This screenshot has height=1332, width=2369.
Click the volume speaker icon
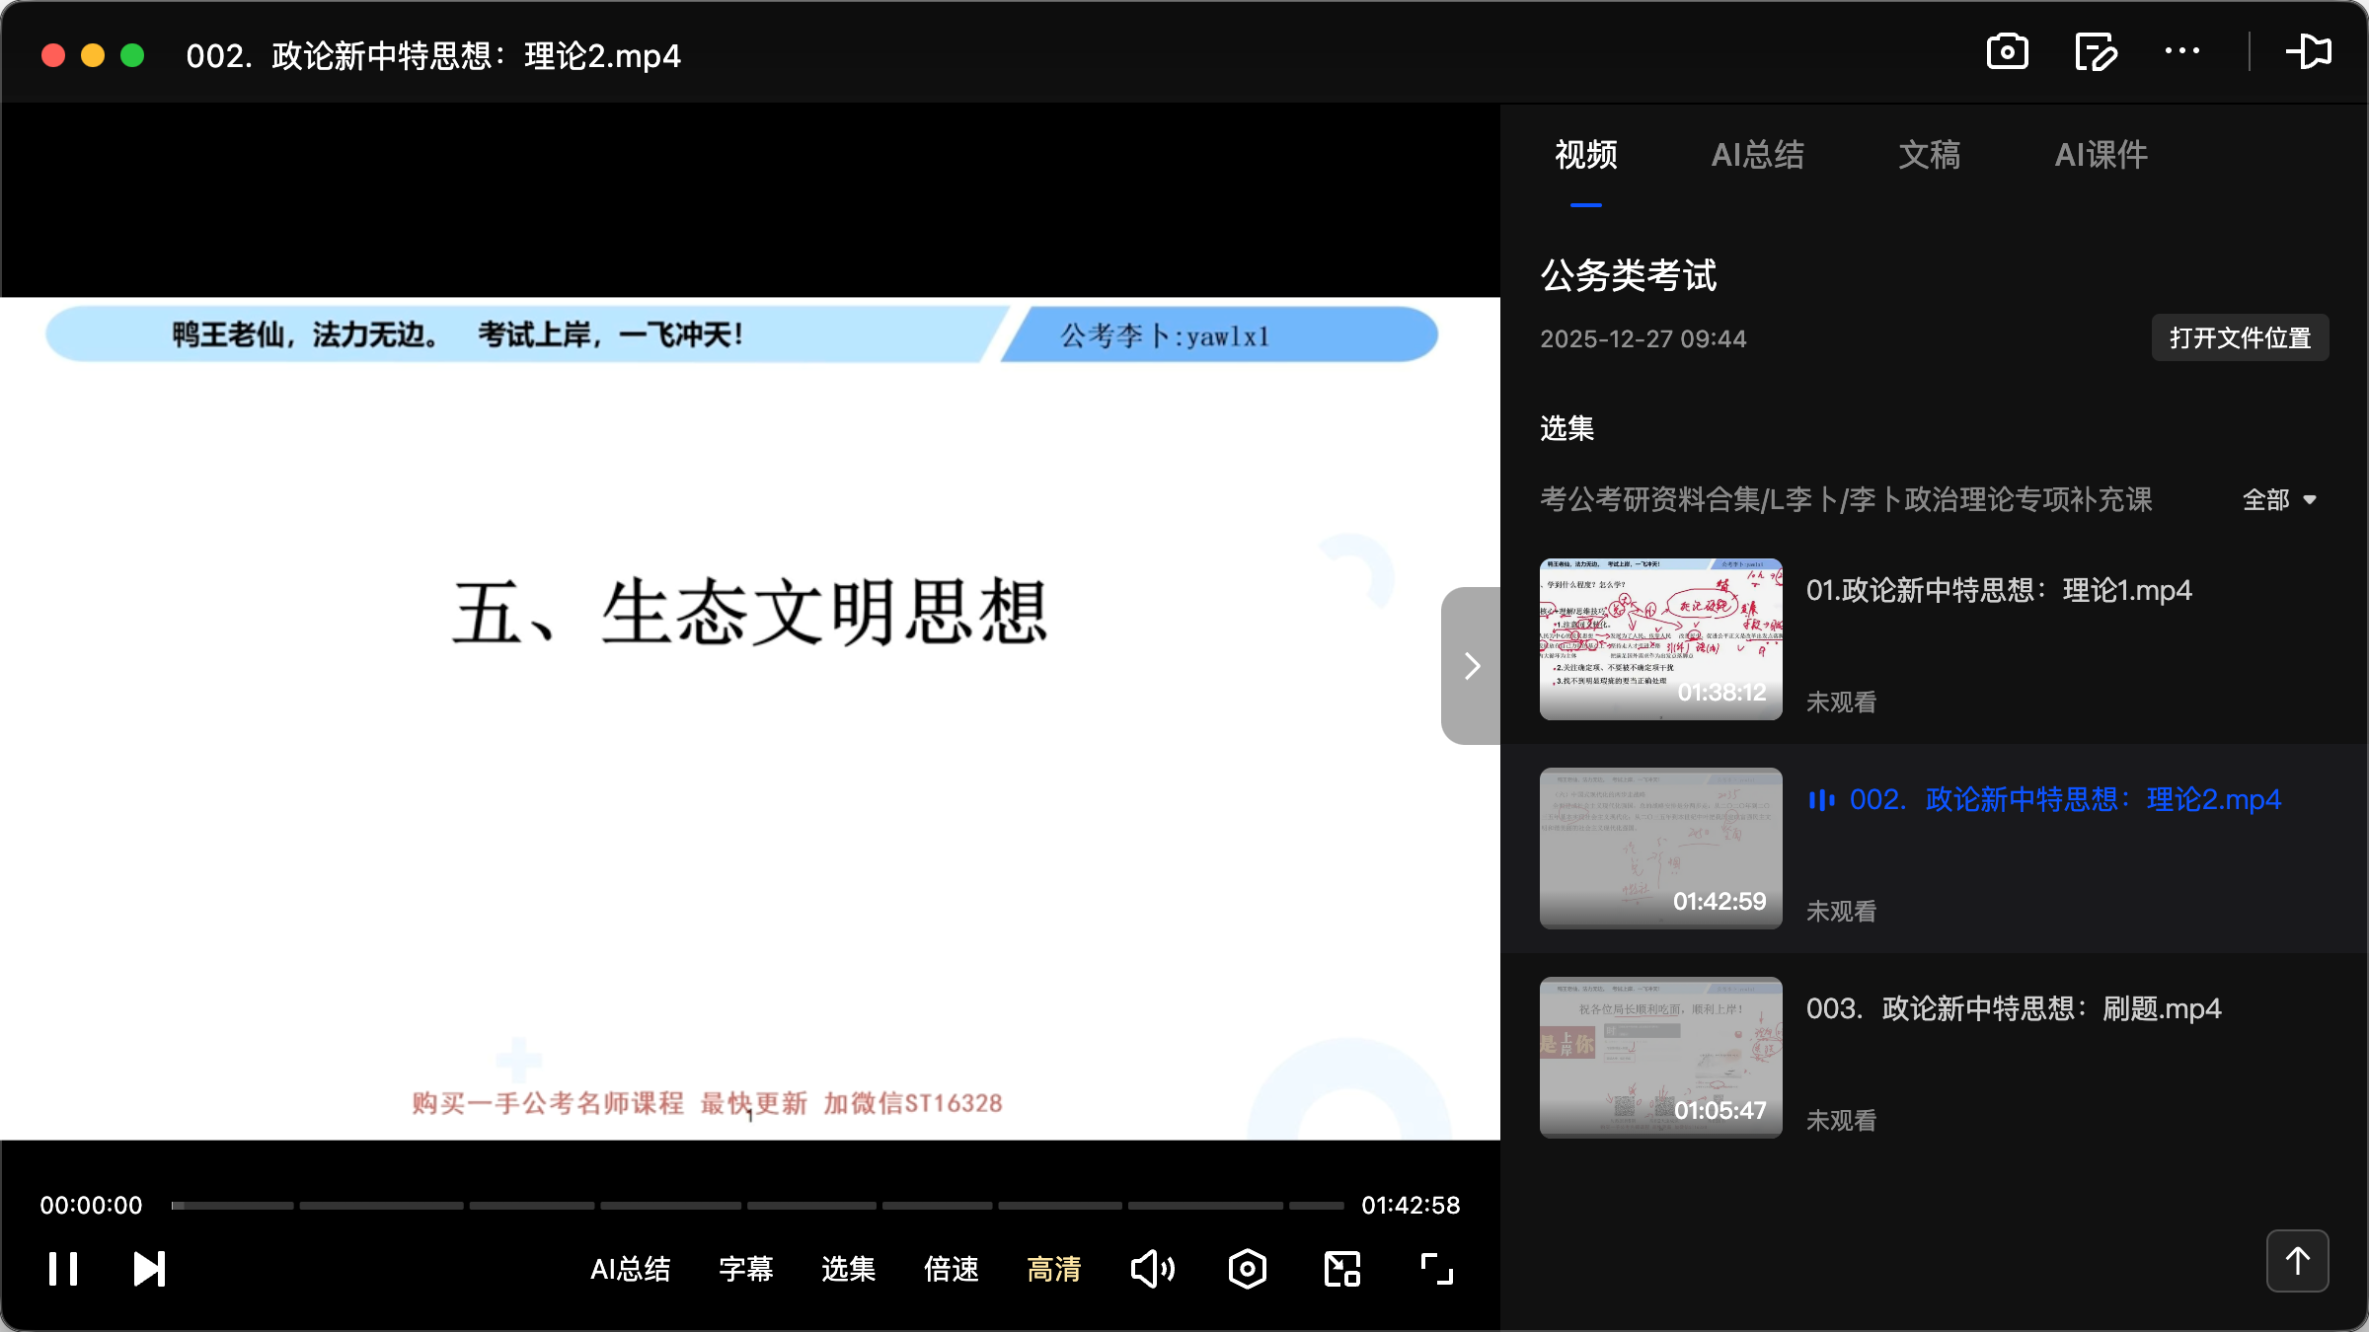coord(1152,1269)
